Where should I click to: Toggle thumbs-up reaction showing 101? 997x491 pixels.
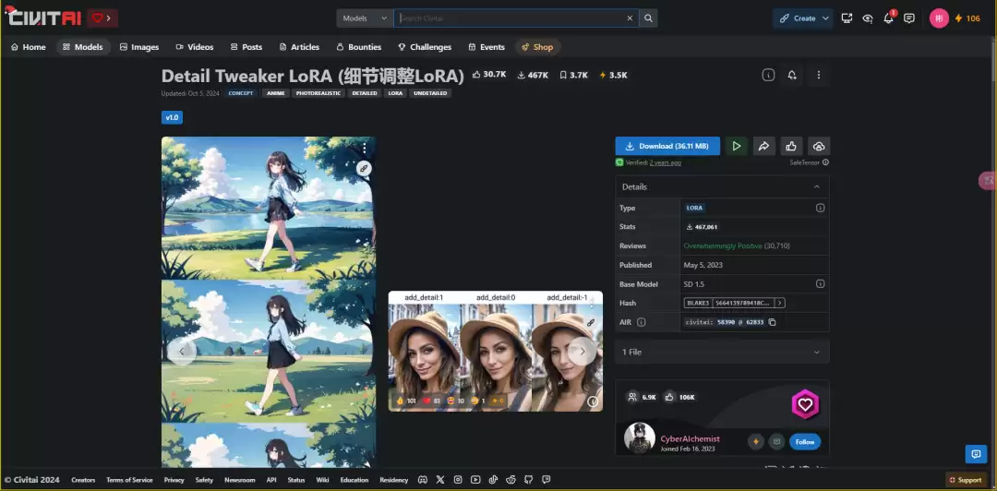click(405, 401)
